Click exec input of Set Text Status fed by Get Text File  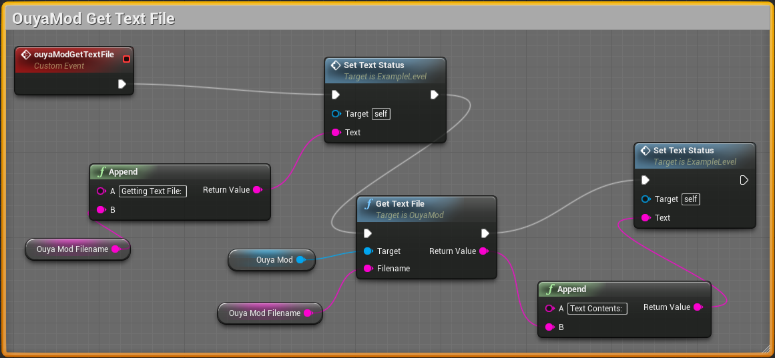[x=645, y=180]
